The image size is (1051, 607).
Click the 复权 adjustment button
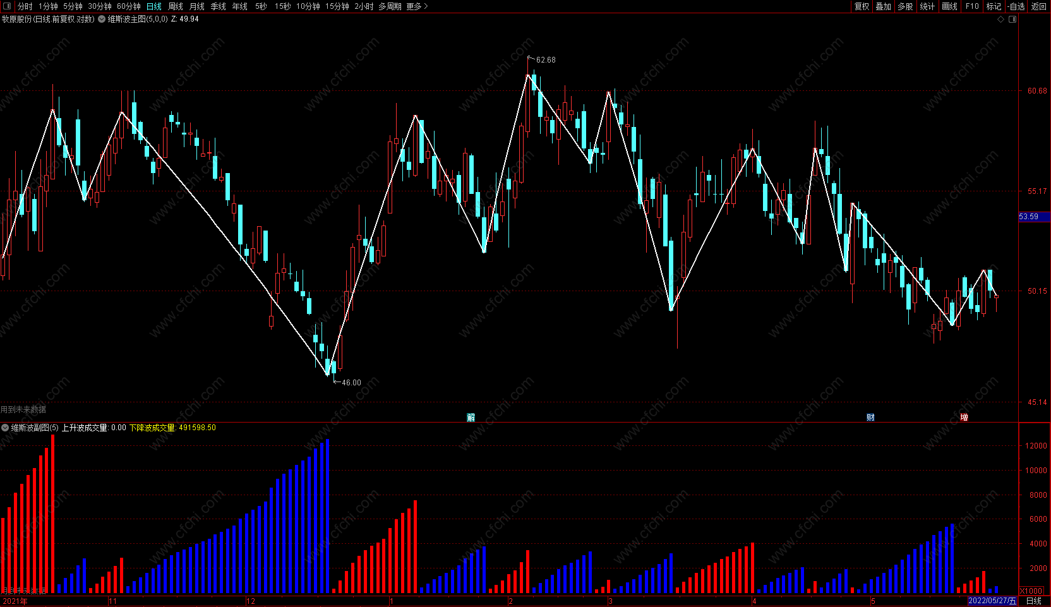coord(862,6)
